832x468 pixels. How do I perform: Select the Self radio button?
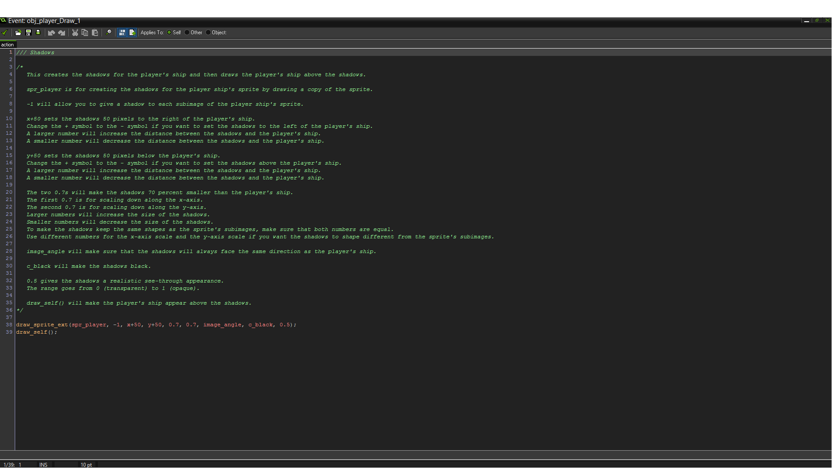[169, 32]
